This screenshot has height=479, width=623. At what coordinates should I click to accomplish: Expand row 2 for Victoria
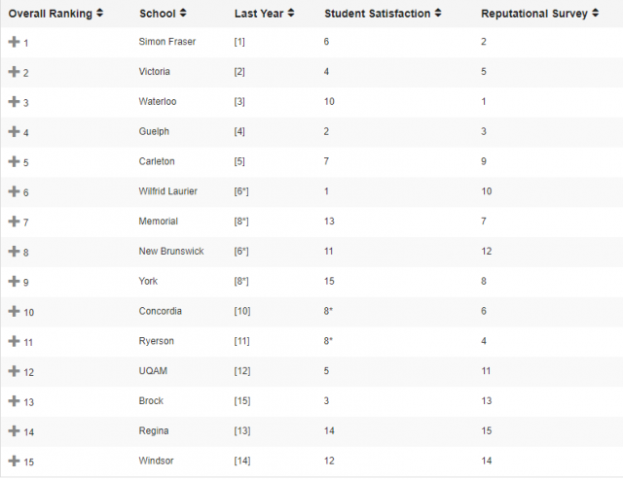(14, 72)
